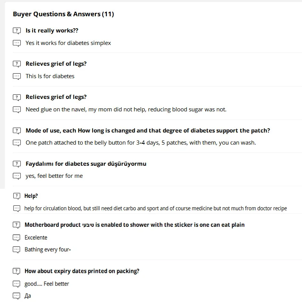This screenshot has height=302, width=302.
Task: Click answer icon beside 'One patch attached' reply
Action: pos(17,143)
